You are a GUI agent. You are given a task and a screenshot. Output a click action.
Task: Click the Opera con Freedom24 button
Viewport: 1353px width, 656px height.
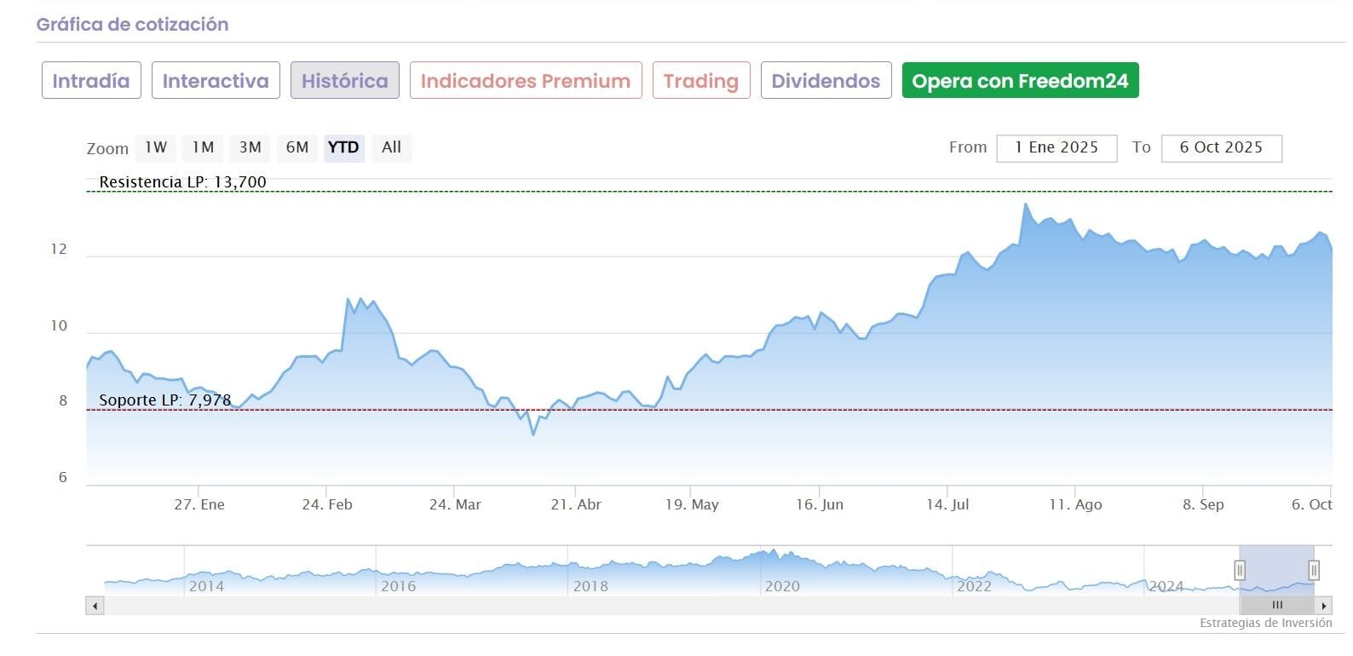tap(1020, 81)
